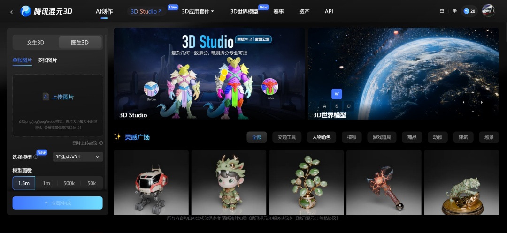Click the A key in the world model banner
The height and width of the screenshot is (233, 507).
325,106
